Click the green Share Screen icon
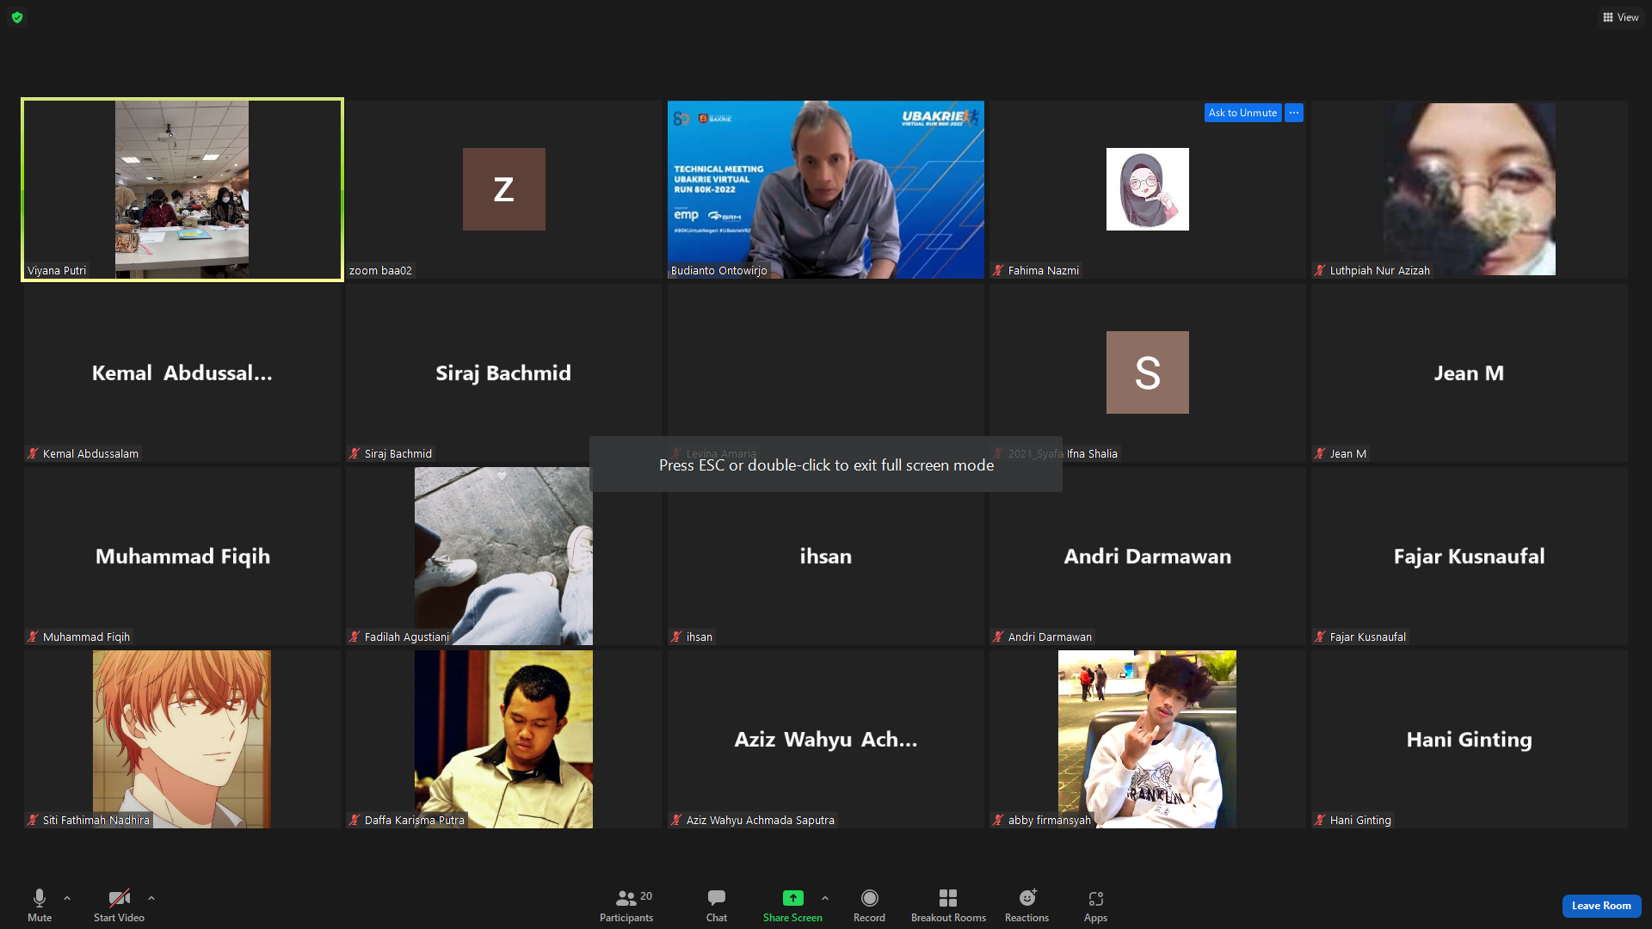The width and height of the screenshot is (1652, 929). (792, 898)
